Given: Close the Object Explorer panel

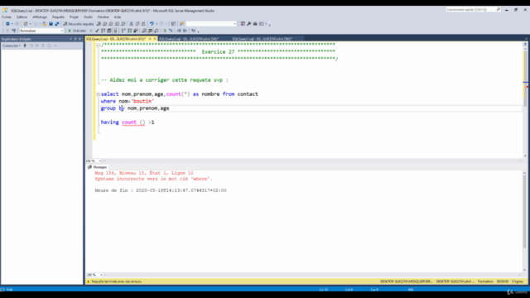Looking at the screenshot, I should click(x=80, y=39).
